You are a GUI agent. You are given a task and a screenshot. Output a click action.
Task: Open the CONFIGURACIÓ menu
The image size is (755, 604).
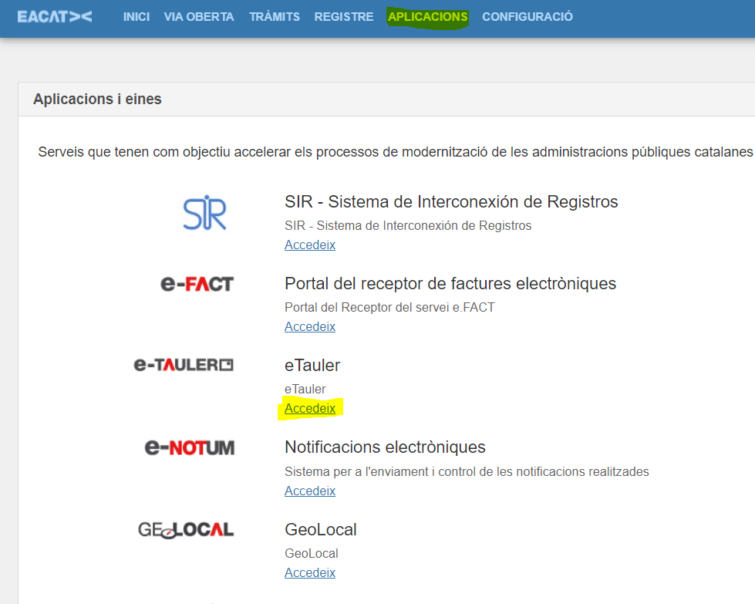coord(527,17)
